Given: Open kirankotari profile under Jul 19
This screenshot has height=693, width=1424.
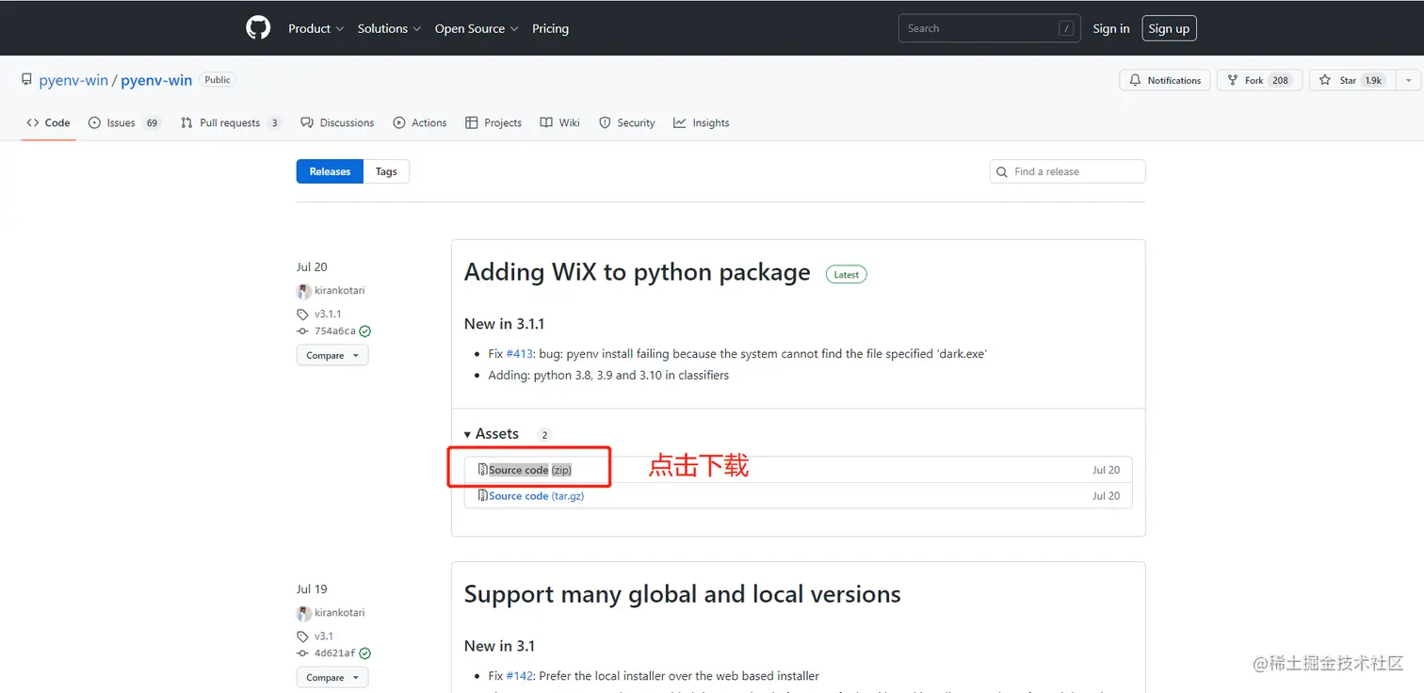Looking at the screenshot, I should (339, 613).
